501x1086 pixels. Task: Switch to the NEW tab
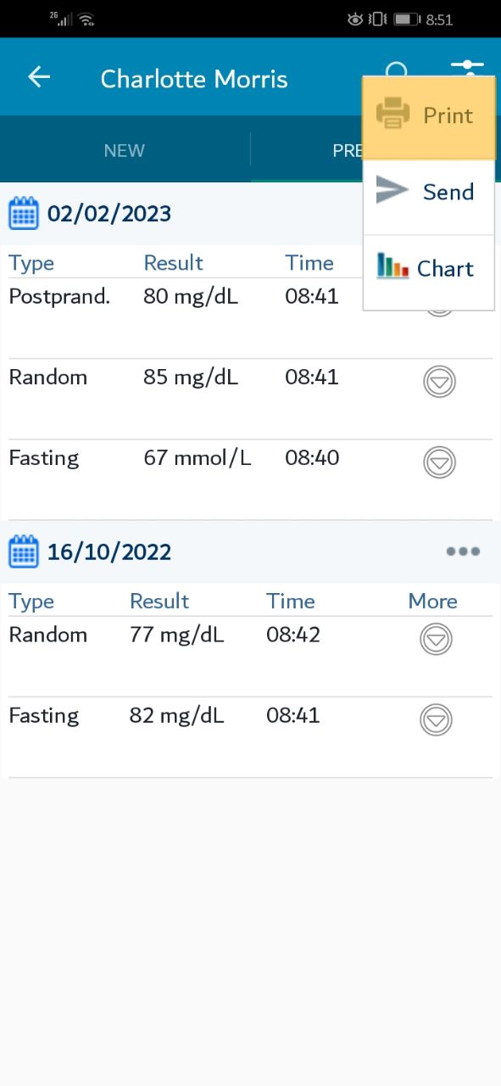125,150
